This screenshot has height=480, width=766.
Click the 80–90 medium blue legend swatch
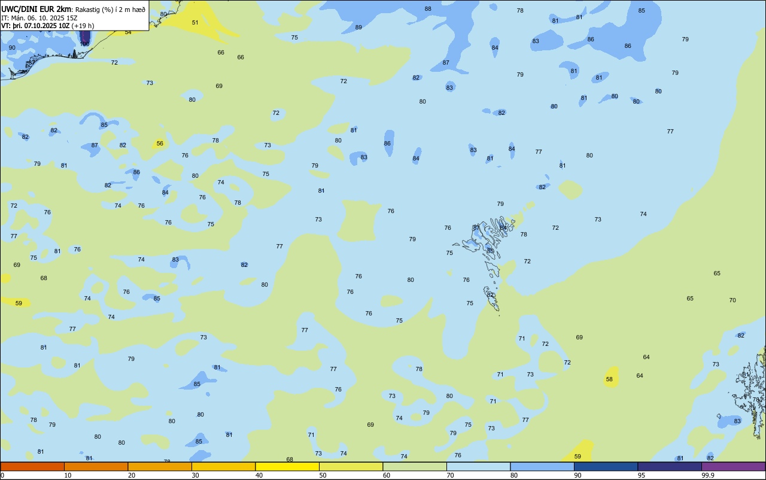pos(542,466)
